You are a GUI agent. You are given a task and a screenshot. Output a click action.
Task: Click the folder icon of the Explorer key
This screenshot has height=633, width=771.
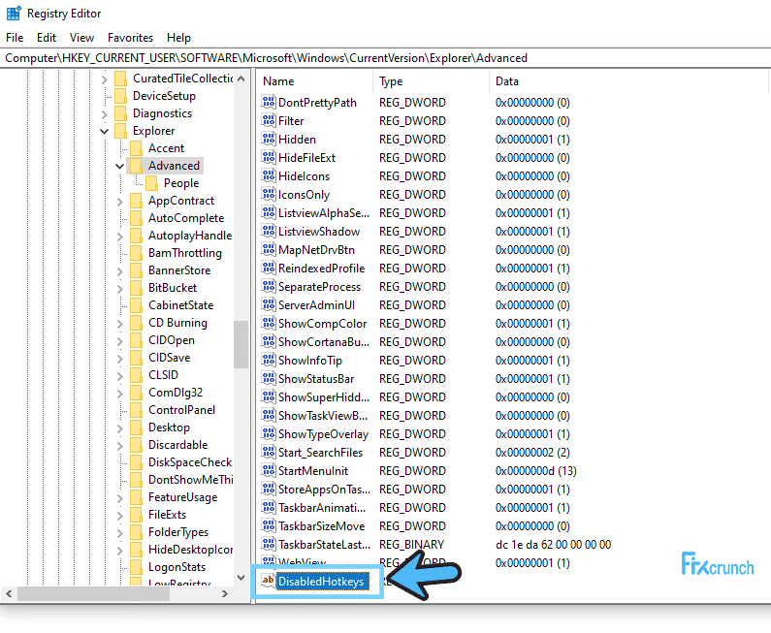(120, 131)
